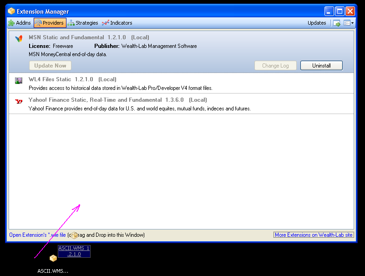Show the Indicators tab
The image size is (365, 276).
(117, 23)
